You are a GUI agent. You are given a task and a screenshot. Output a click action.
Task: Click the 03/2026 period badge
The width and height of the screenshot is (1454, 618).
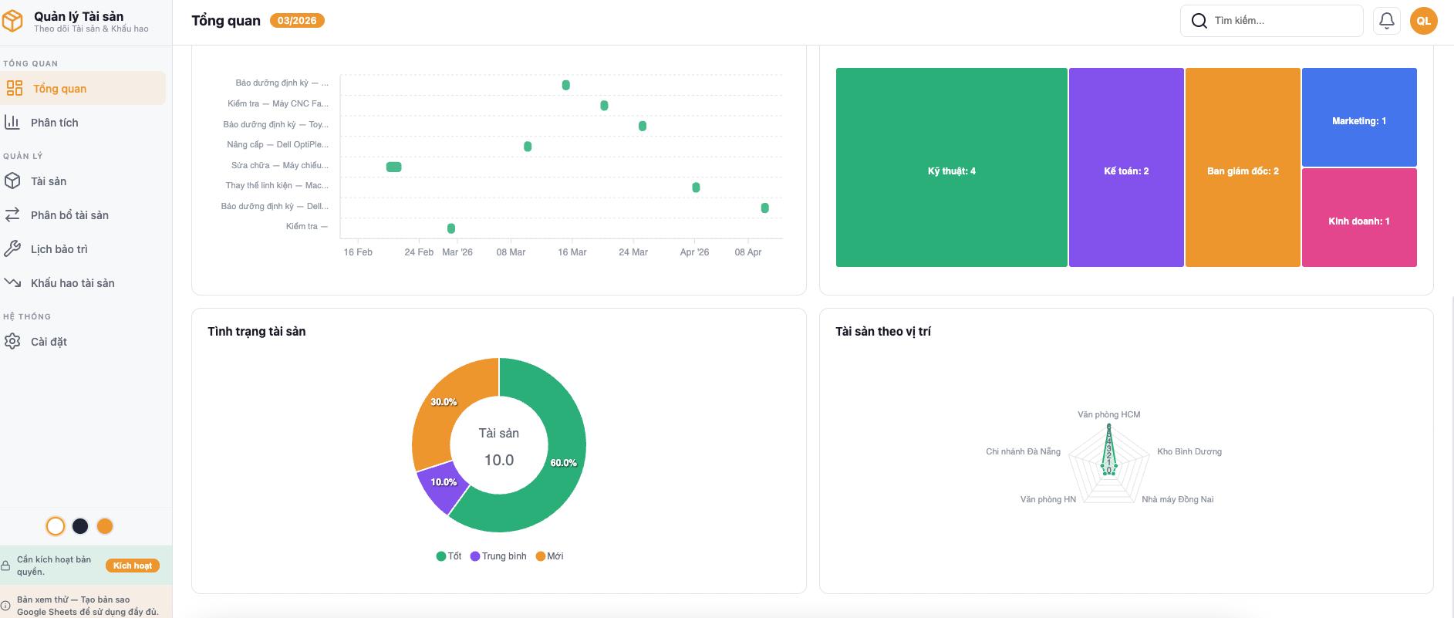point(297,21)
